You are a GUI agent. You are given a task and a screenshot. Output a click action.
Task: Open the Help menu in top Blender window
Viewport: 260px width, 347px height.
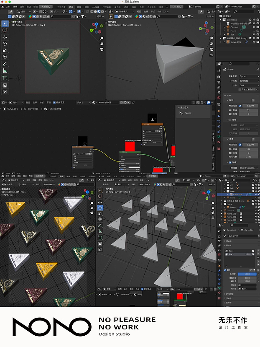tap(35, 7)
